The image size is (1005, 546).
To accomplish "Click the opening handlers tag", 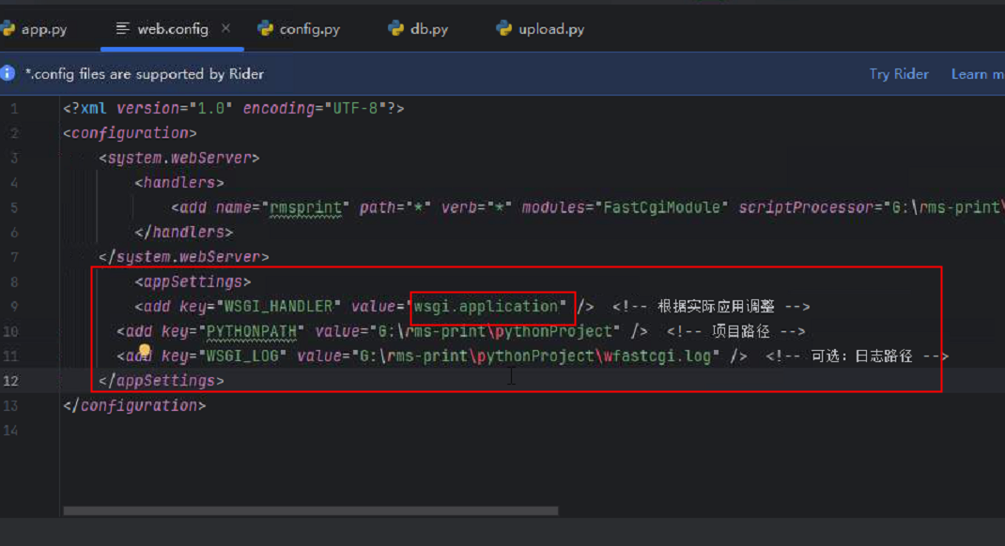I will [179, 183].
